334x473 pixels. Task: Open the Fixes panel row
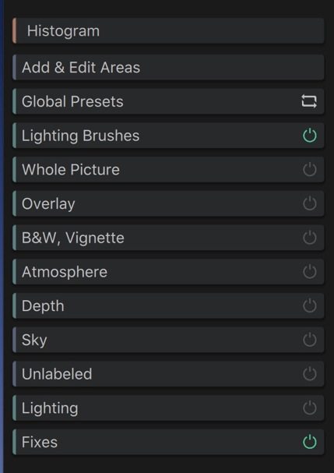[168, 443]
